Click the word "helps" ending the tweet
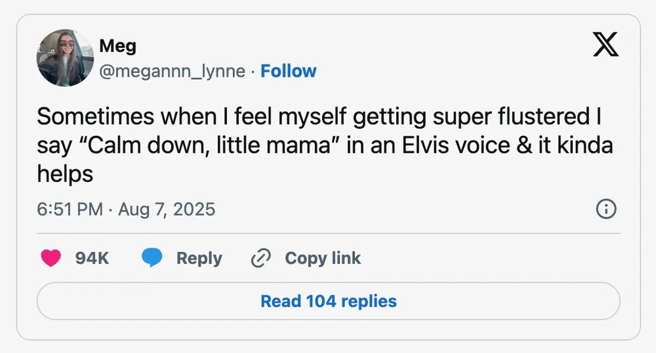The width and height of the screenshot is (656, 353). (x=65, y=174)
